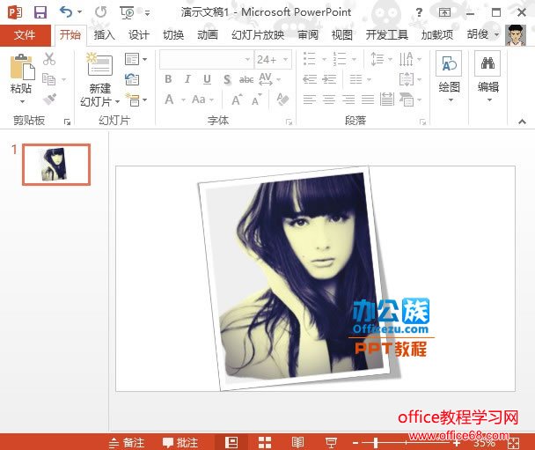Select slide 1 thumbnail
This screenshot has height=450, width=535.
pos(56,165)
